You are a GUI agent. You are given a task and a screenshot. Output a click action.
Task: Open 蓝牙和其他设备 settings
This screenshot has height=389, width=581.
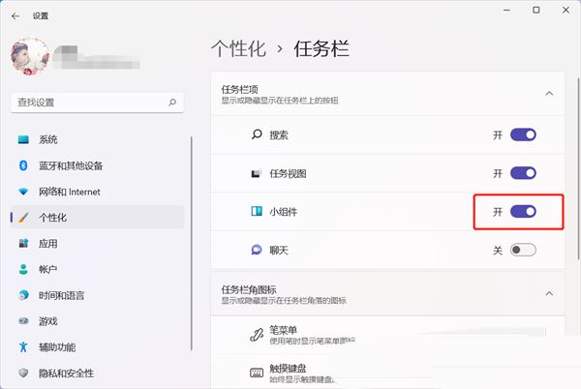71,165
